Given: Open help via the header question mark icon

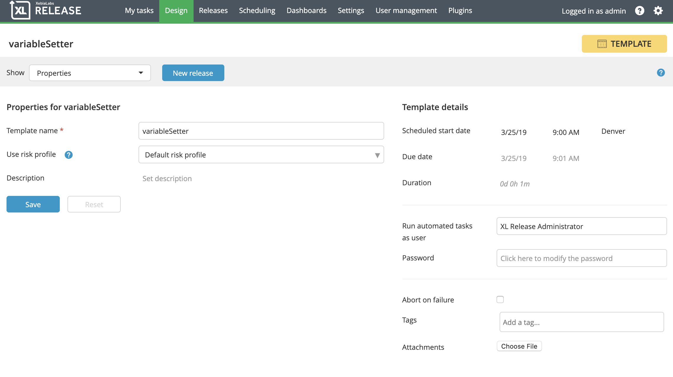Looking at the screenshot, I should [x=639, y=11].
